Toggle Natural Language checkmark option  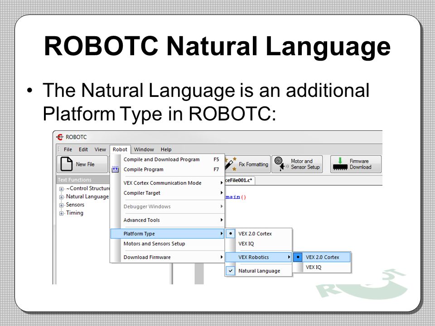coord(259,271)
